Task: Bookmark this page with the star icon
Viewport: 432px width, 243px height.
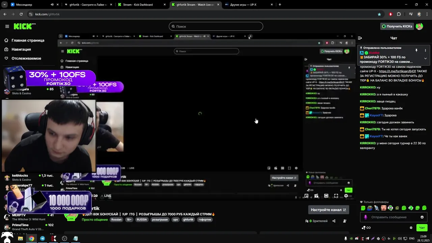Action: [x=379, y=14]
